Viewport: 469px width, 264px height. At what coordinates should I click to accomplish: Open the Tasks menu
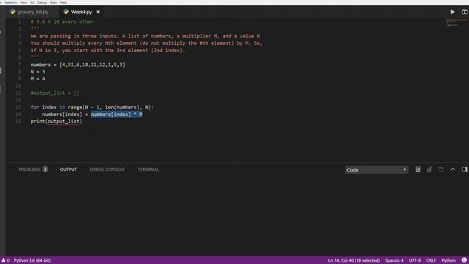[53, 2]
